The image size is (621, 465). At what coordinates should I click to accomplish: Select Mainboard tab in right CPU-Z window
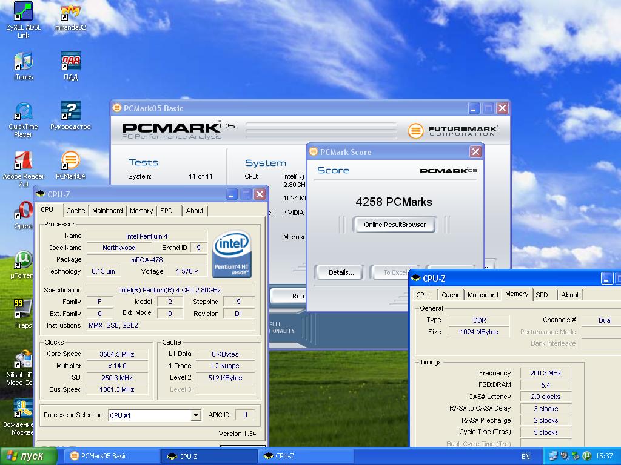[x=483, y=295]
